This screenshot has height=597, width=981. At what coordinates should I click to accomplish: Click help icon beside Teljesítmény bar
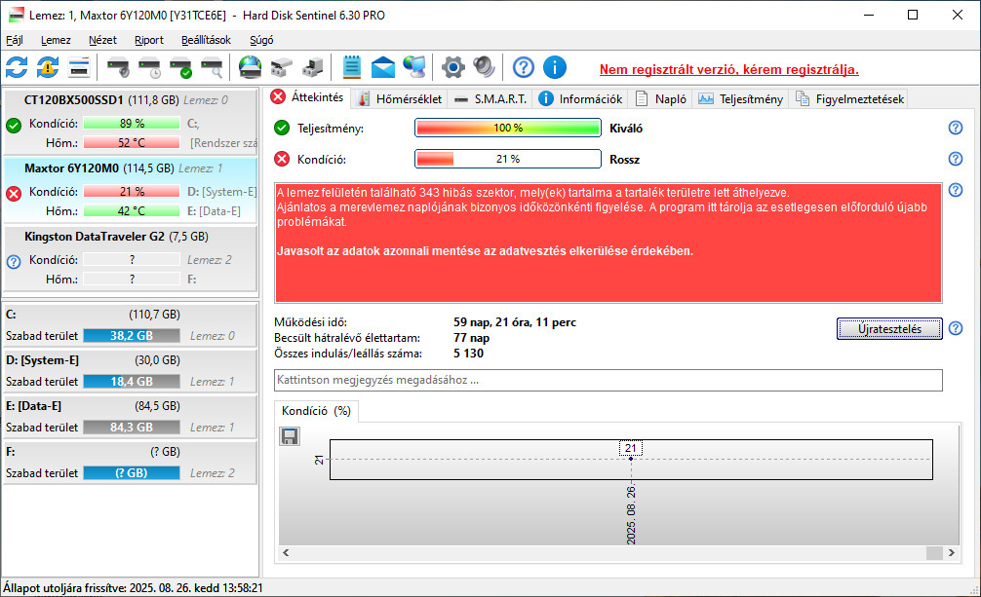(956, 128)
